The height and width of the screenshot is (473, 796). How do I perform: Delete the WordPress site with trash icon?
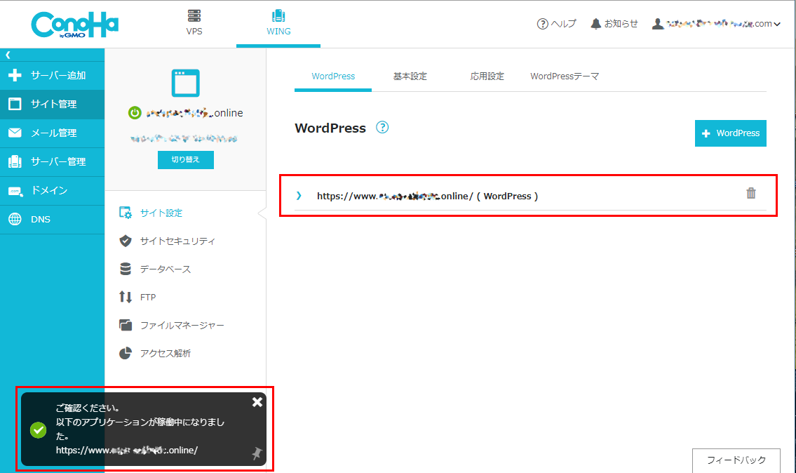click(751, 193)
